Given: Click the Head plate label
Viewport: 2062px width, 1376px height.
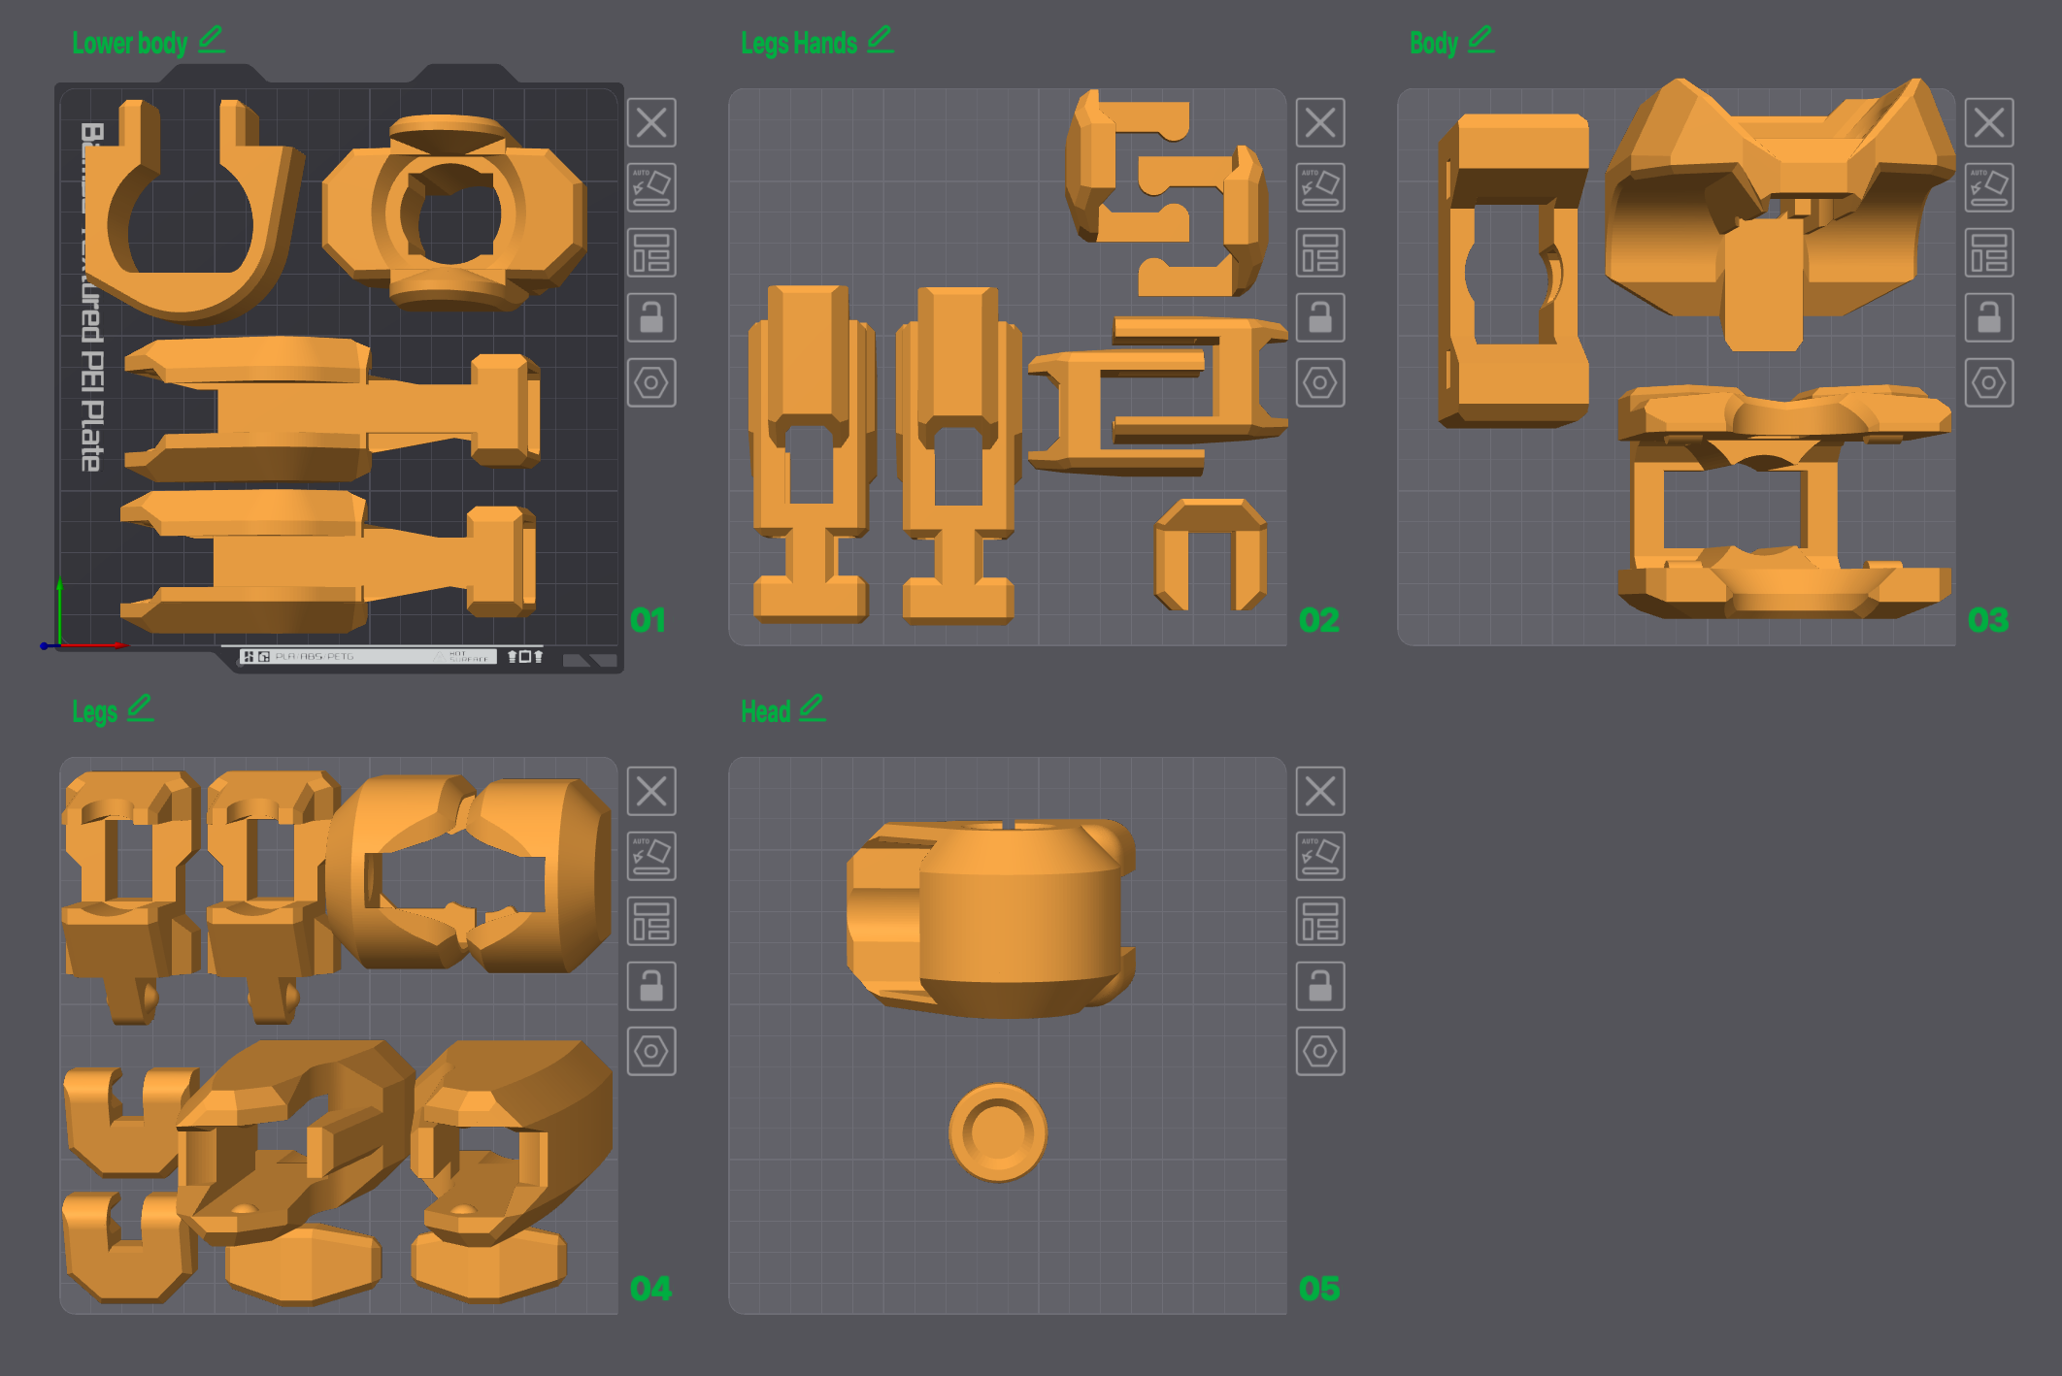Looking at the screenshot, I should click(x=766, y=712).
